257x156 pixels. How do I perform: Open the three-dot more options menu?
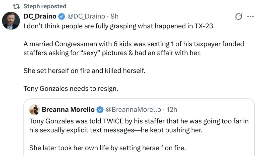(250, 17)
